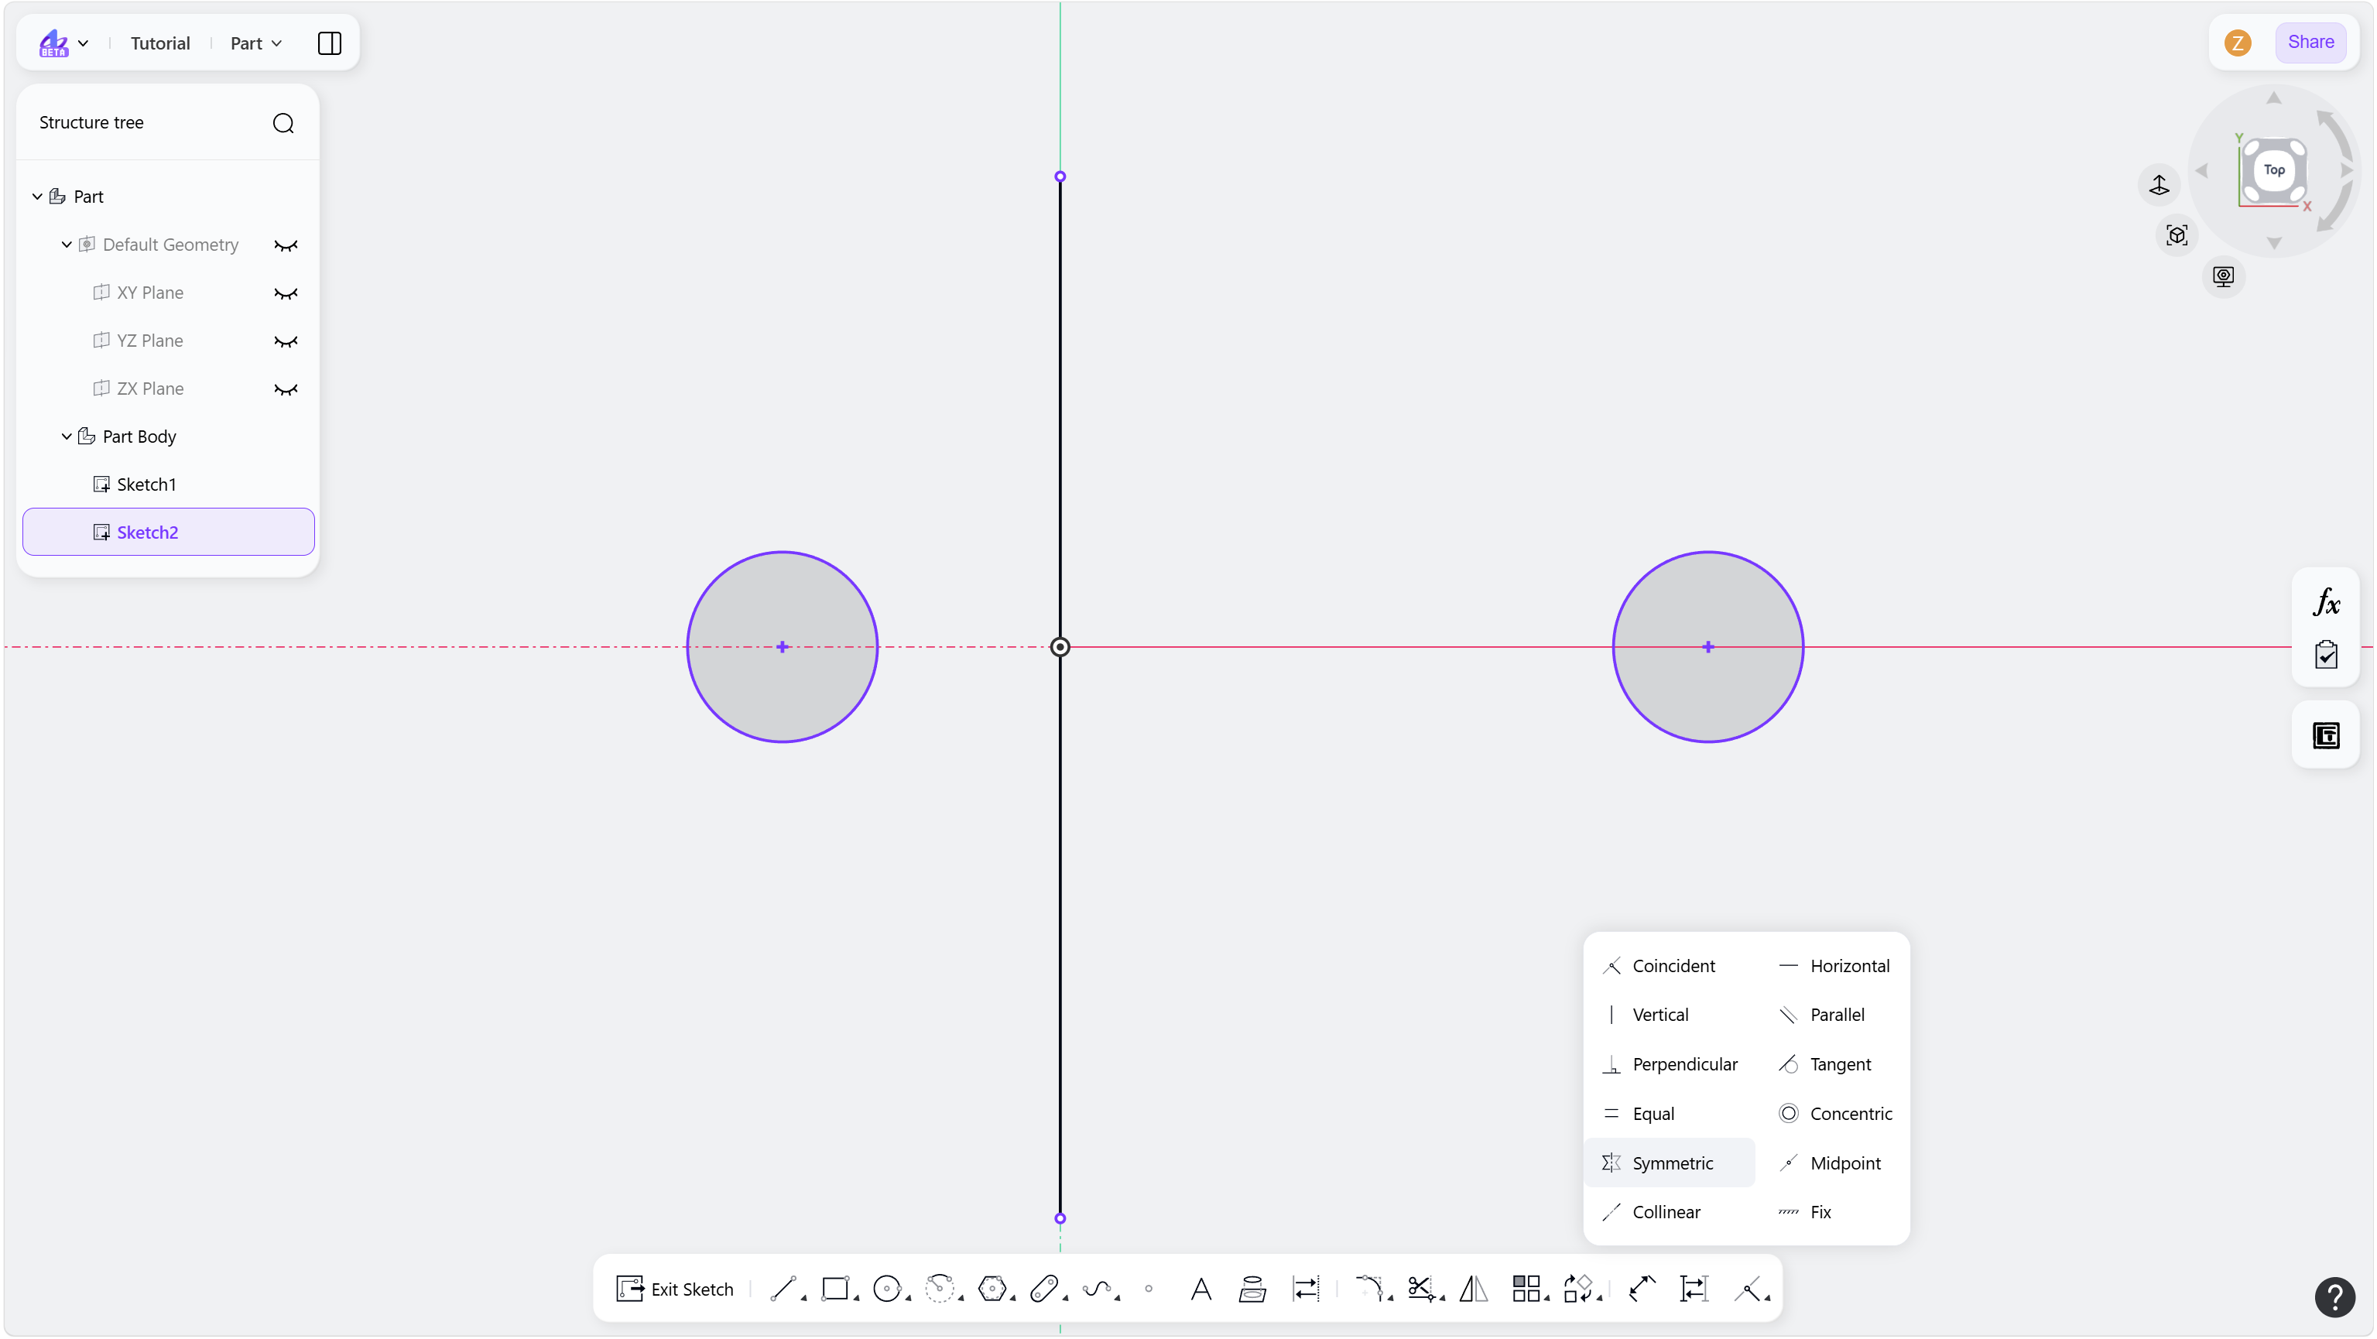The height and width of the screenshot is (1339, 2377).
Task: Expand the Circle tool dropdown arrow
Action: [908, 1299]
